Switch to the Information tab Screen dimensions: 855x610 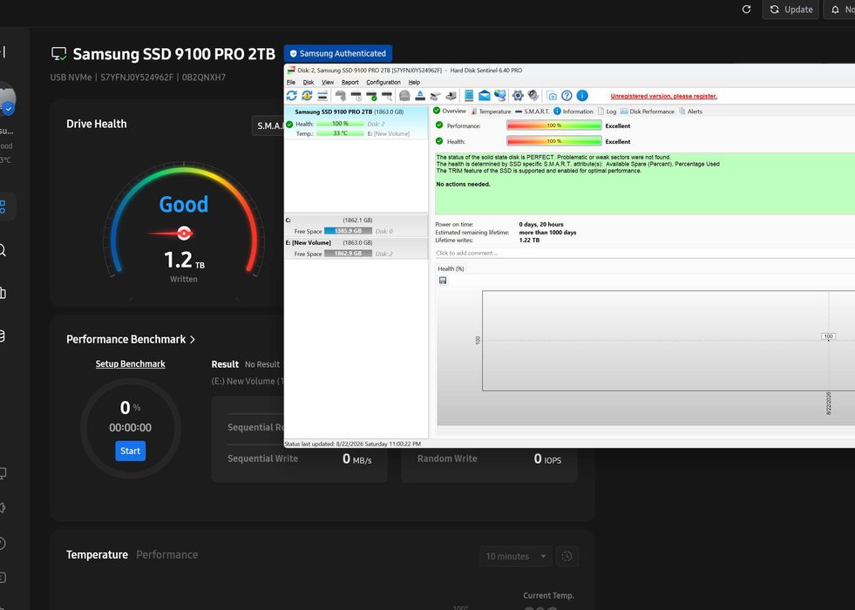573,112
